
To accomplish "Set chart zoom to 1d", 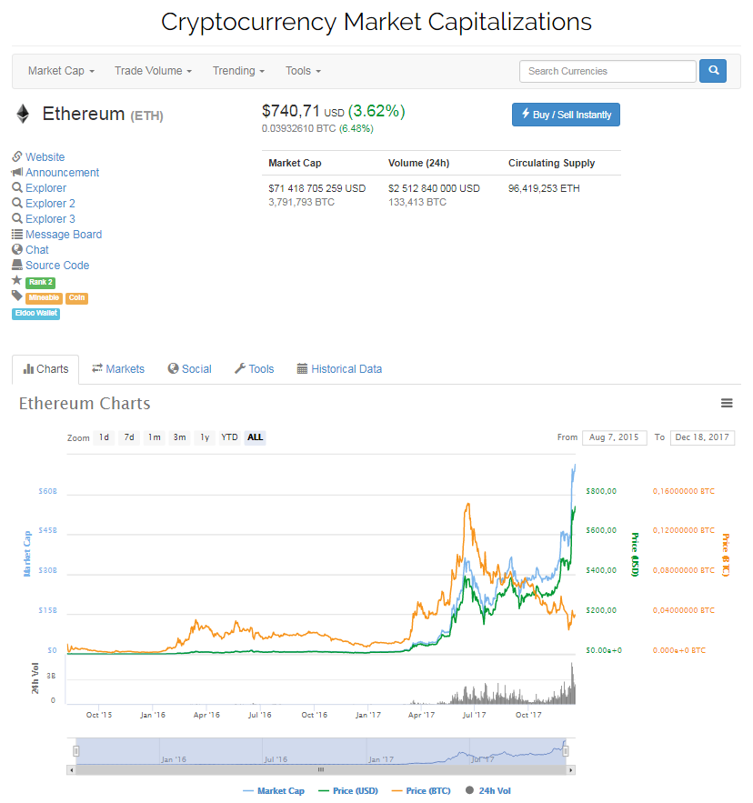I will (104, 437).
